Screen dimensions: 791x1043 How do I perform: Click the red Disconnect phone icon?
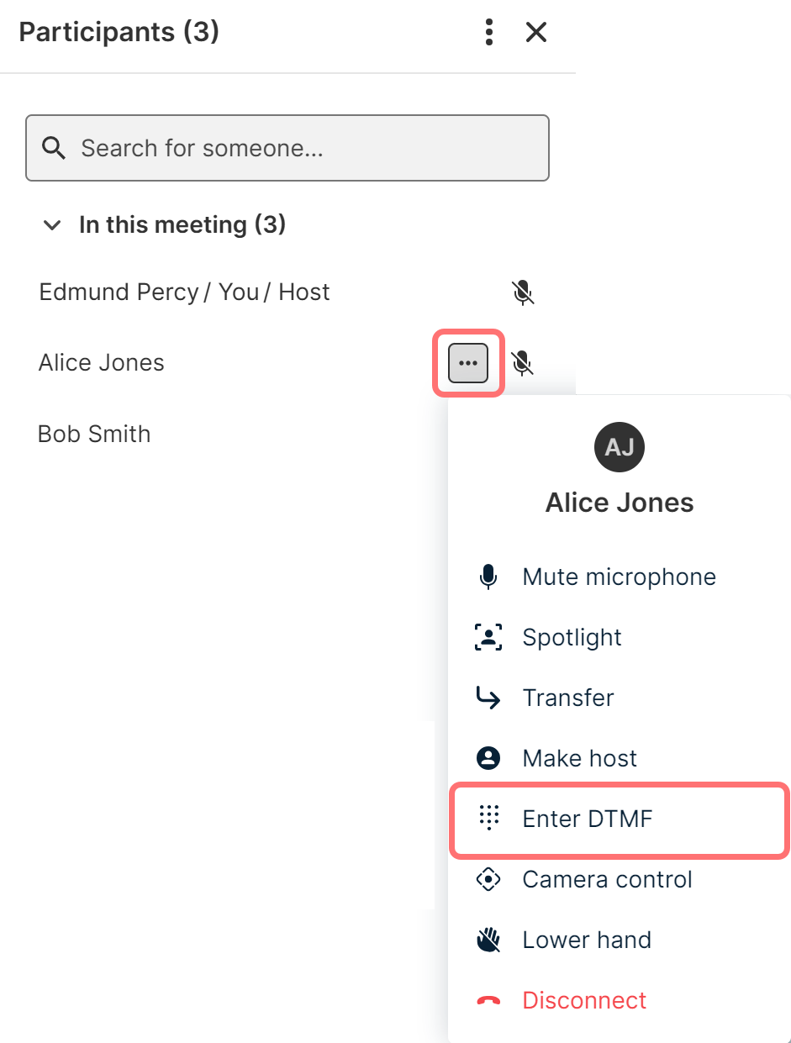pyautogui.click(x=488, y=1001)
